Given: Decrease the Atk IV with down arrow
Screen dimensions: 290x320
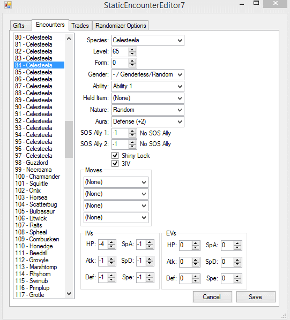Looking at the screenshot, I should [x=111, y=263].
